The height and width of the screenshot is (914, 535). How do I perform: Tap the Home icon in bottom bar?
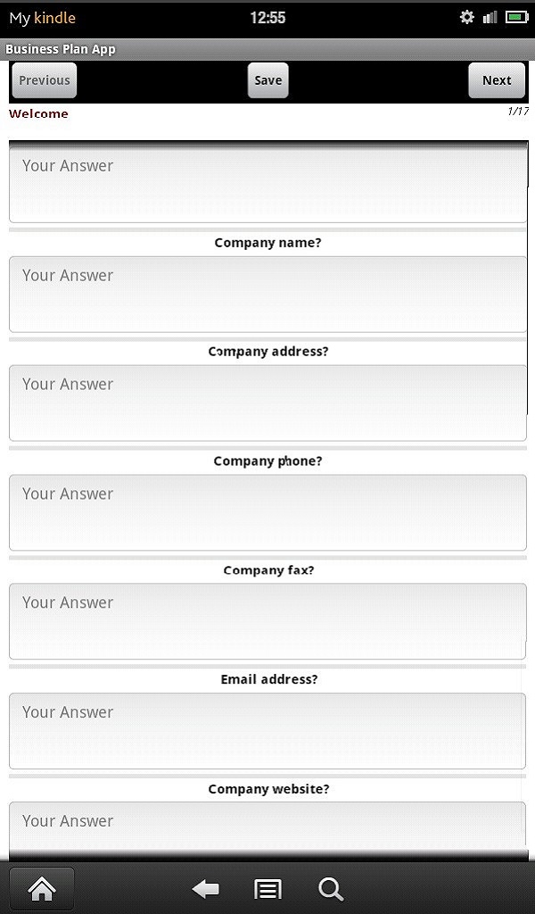(x=42, y=888)
